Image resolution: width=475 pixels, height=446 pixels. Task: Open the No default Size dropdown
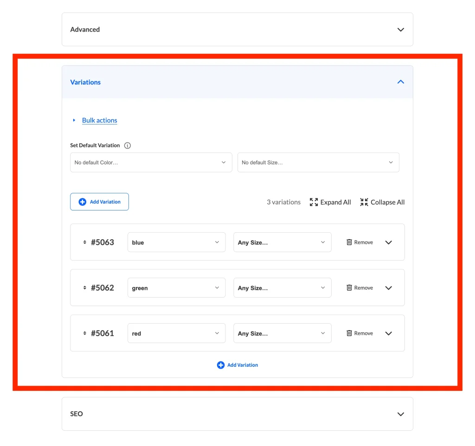(x=318, y=163)
